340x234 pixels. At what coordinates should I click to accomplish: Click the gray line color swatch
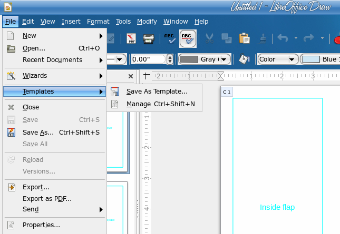tap(189, 59)
